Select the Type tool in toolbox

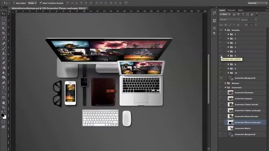click(x=3, y=88)
